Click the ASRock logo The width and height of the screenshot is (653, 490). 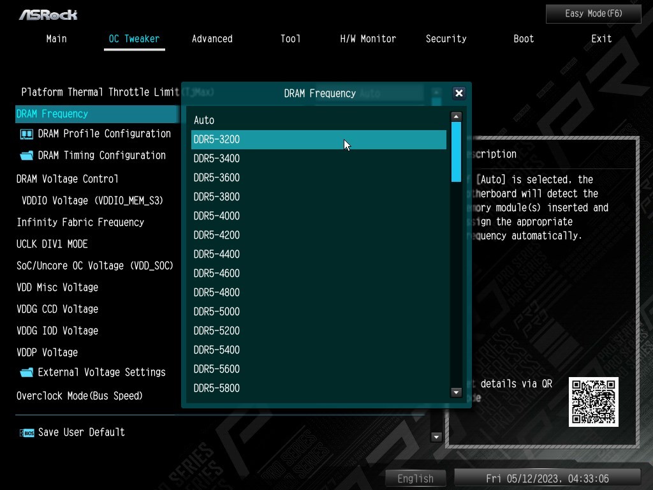(x=48, y=14)
